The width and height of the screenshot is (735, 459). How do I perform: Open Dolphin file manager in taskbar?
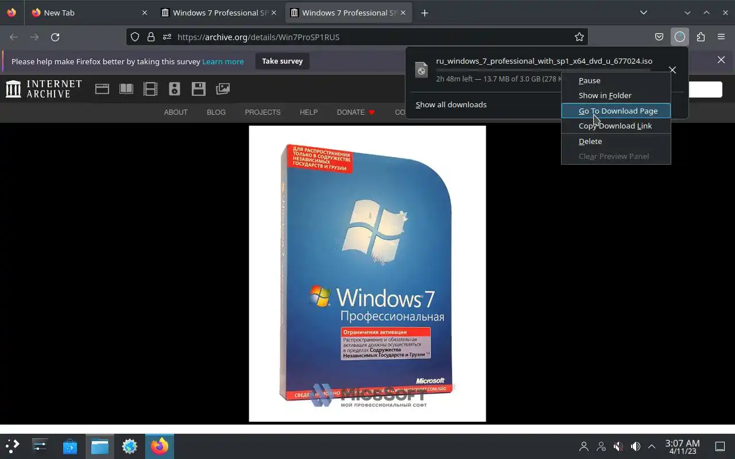tap(100, 446)
